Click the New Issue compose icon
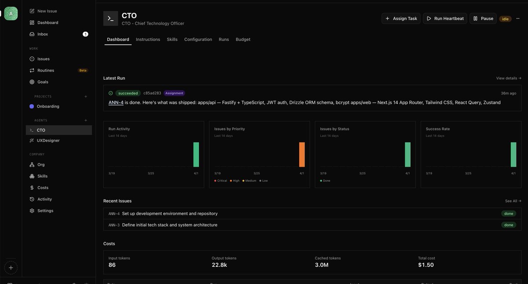Image resolution: width=528 pixels, height=284 pixels. (32, 11)
